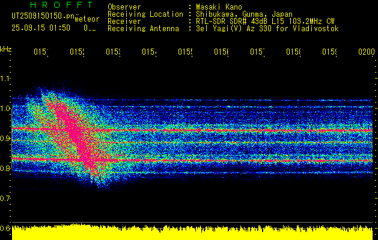378x240 pixels.
Task: Click the 0152 time marker
Action: pos(77,52)
